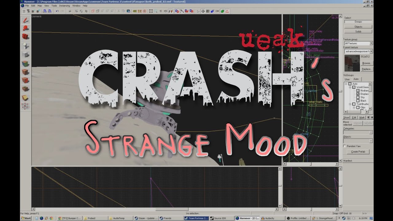Select the Toggle Texture Application tool
The image size is (393, 221).
click(25, 64)
